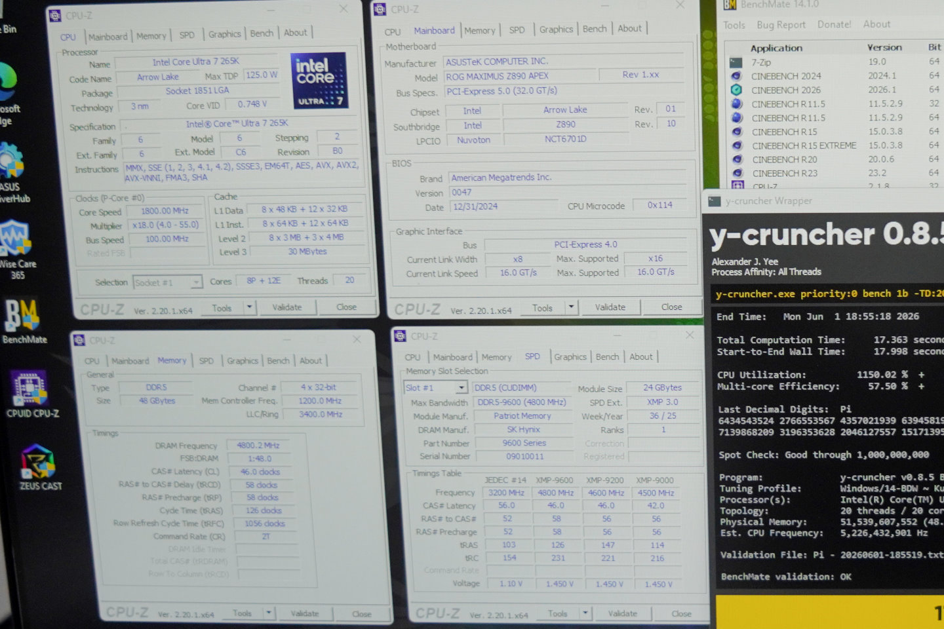
Task: Click the motherboard Model field "ROG MAXIMUS Z890 APEX"
Action: 521,77
